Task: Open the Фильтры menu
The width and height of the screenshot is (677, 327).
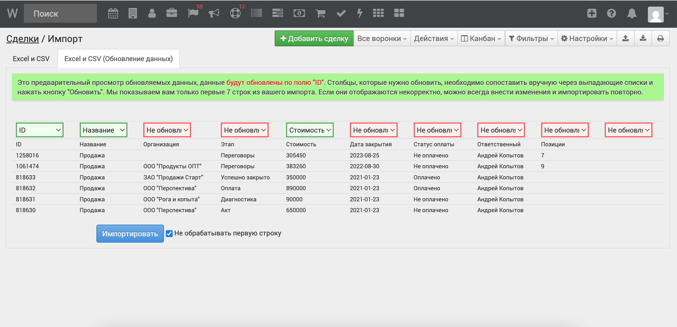Action: tap(531, 39)
